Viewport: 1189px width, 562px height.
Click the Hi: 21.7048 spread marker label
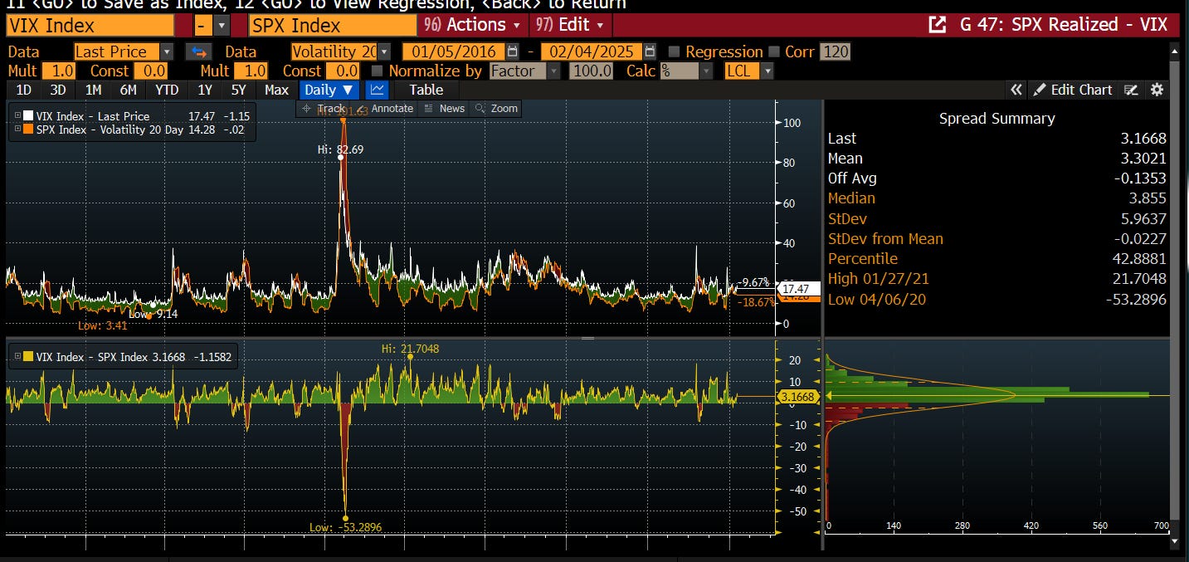(x=410, y=349)
